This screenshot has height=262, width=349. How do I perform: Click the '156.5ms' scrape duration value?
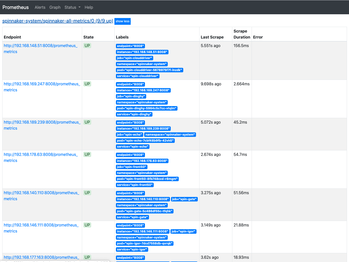click(241, 46)
